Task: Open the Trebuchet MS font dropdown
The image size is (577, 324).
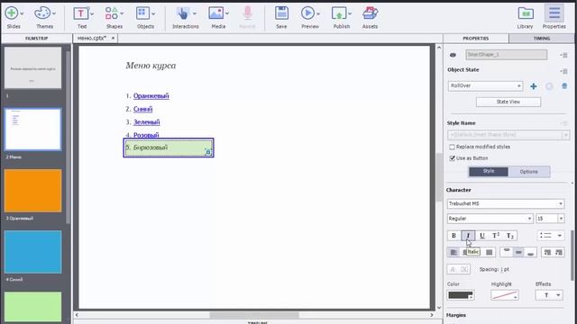Action: click(505, 203)
